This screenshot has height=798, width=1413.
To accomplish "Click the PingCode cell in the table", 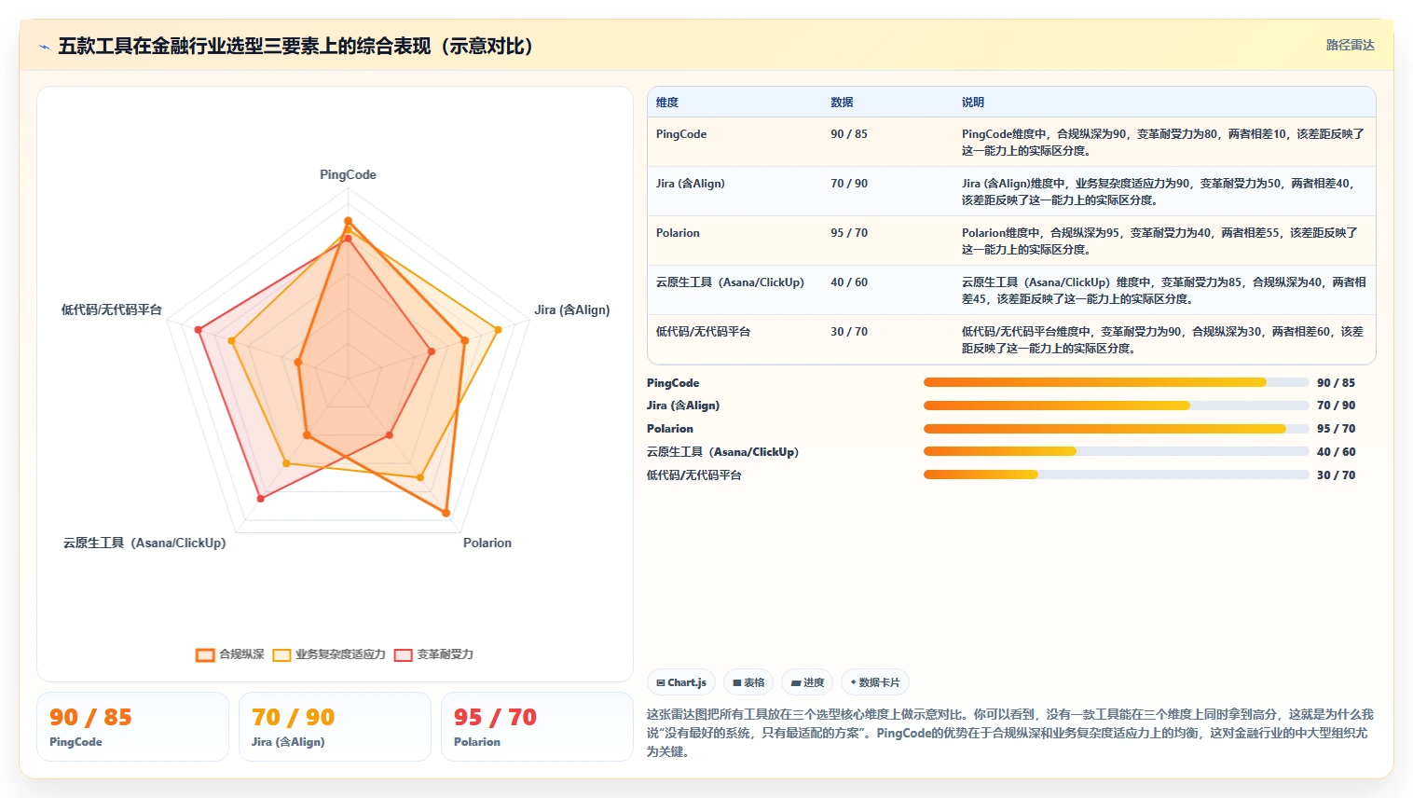I will point(681,134).
